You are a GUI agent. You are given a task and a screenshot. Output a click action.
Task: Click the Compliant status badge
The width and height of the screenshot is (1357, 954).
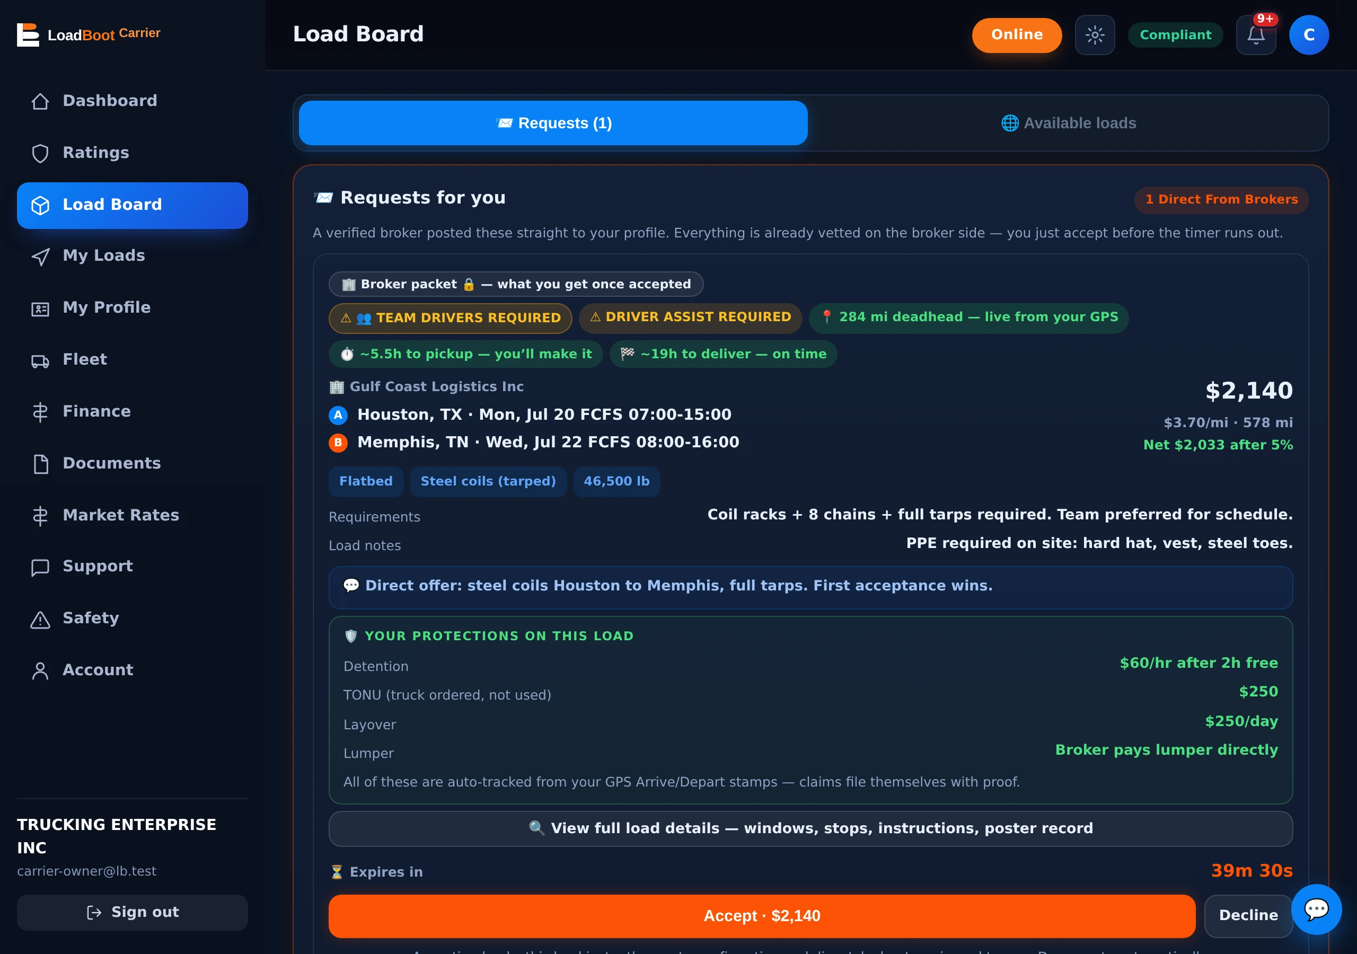(1175, 35)
